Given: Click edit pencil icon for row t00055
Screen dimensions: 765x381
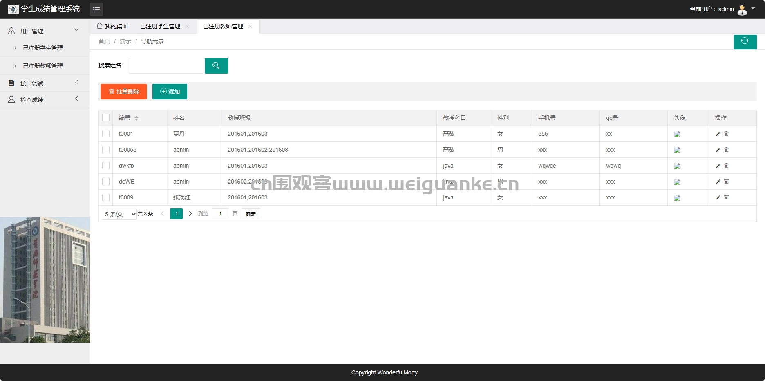Looking at the screenshot, I should coord(718,150).
